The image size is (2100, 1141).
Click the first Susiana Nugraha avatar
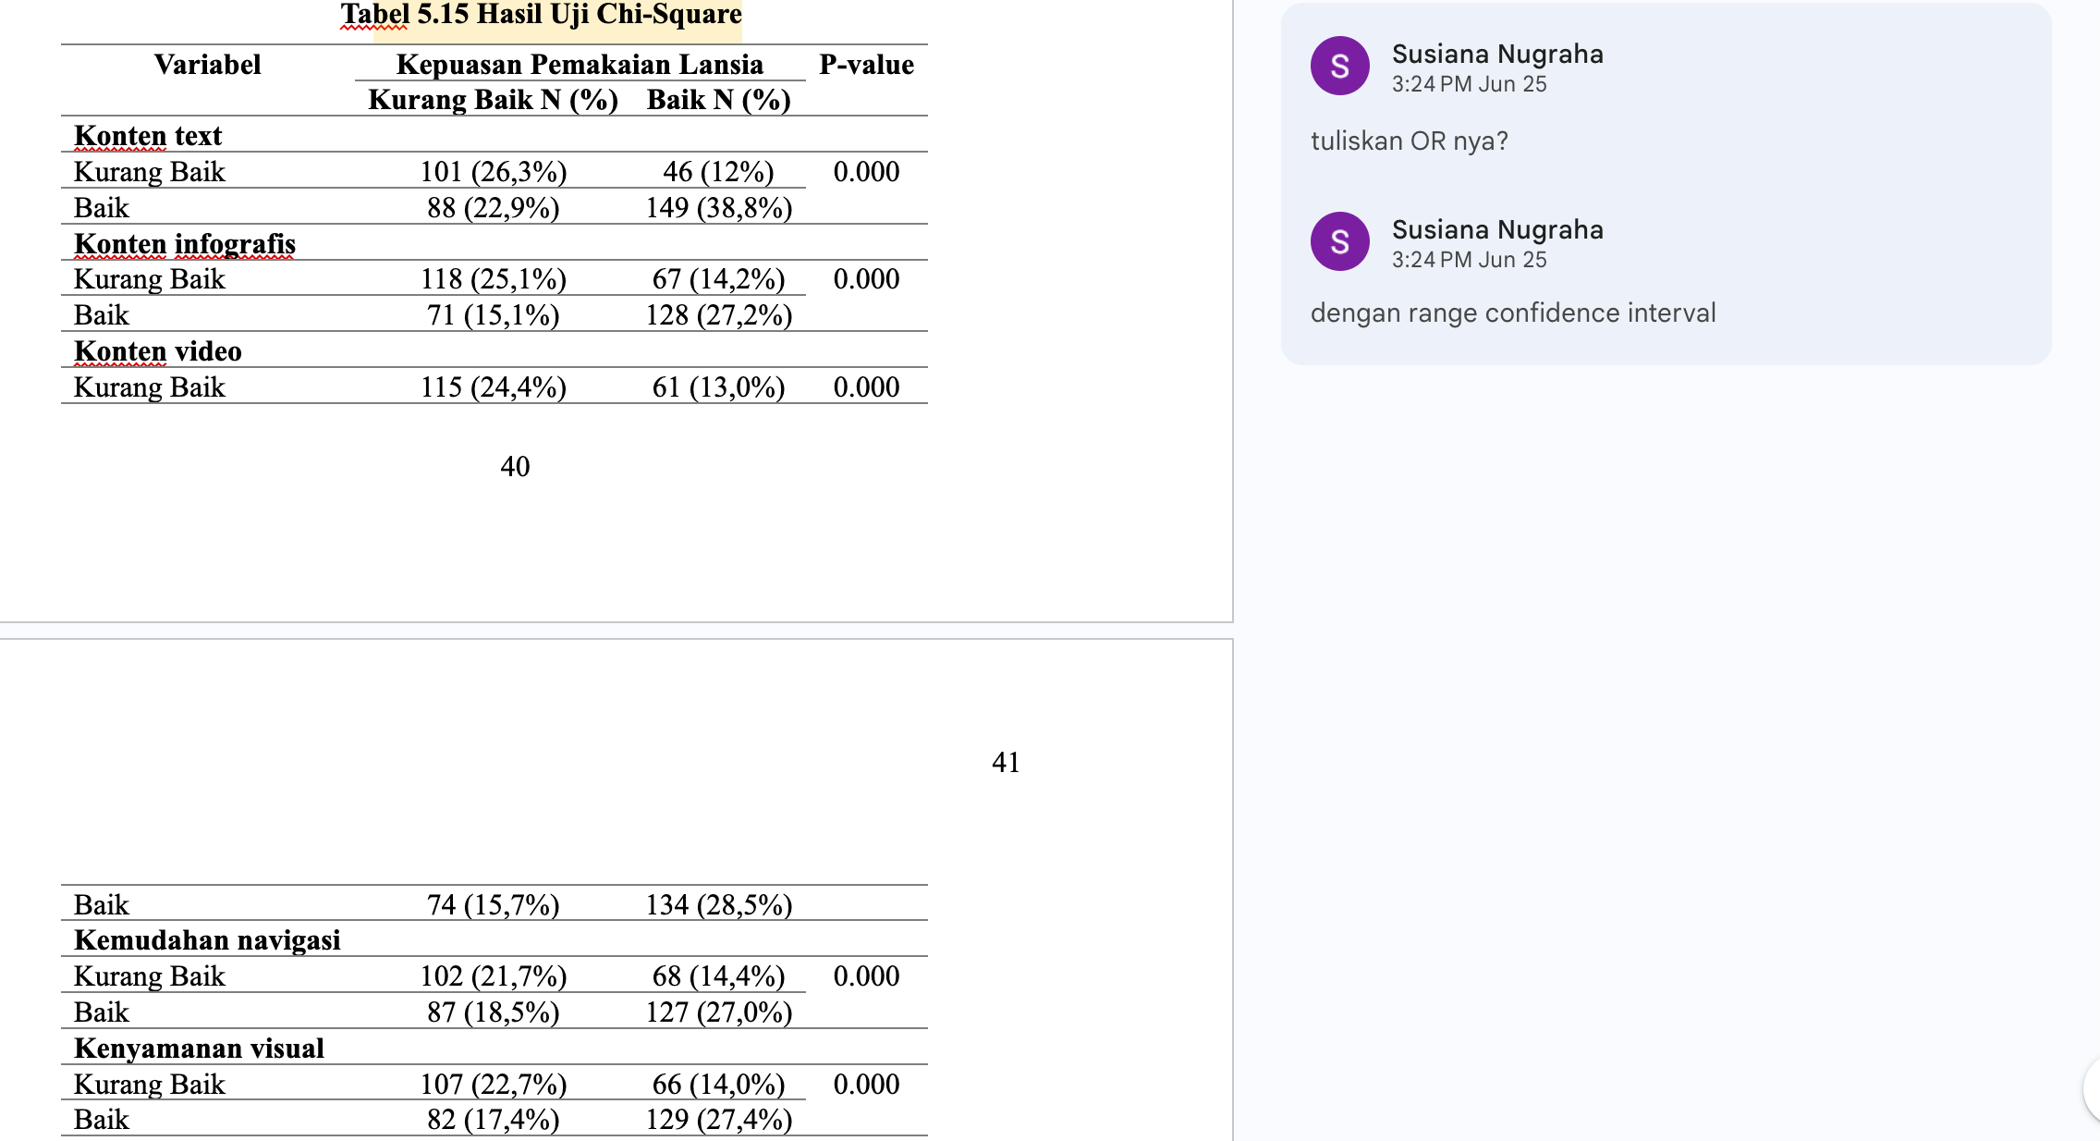1339,66
